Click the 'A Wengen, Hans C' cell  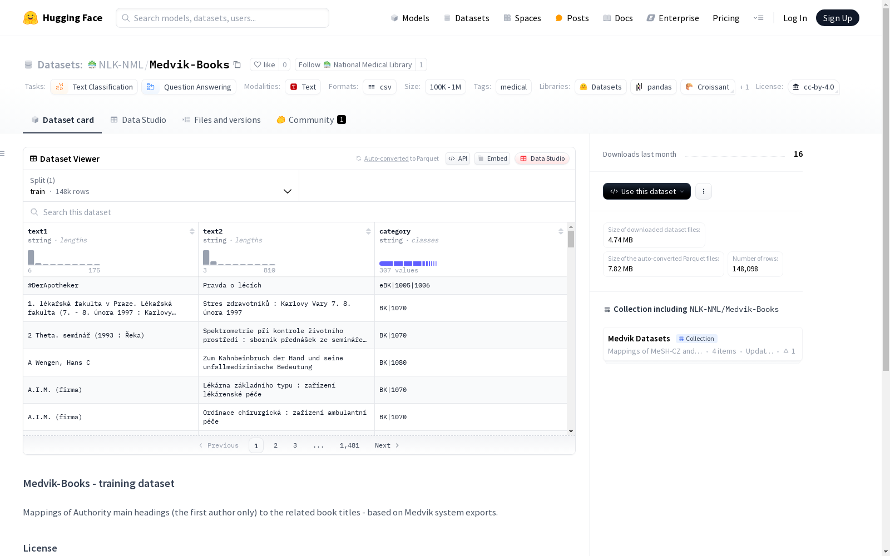click(111, 363)
